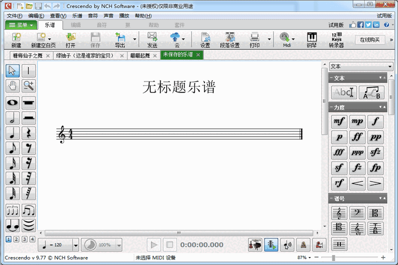This screenshot has width=398, height=265.
Task: Open Keys transcriber tool
Action: 337,40
